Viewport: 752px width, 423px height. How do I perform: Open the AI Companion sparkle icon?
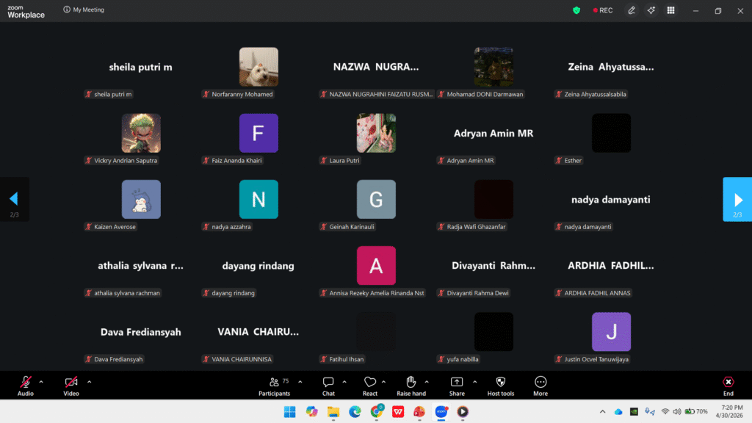click(651, 10)
